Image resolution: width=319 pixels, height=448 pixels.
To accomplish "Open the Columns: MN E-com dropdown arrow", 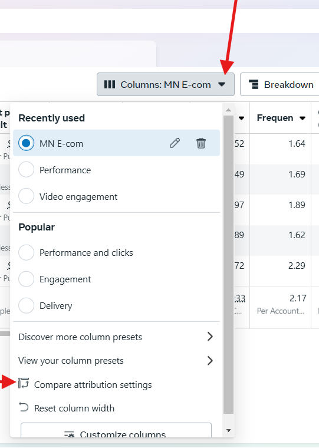I will click(222, 84).
